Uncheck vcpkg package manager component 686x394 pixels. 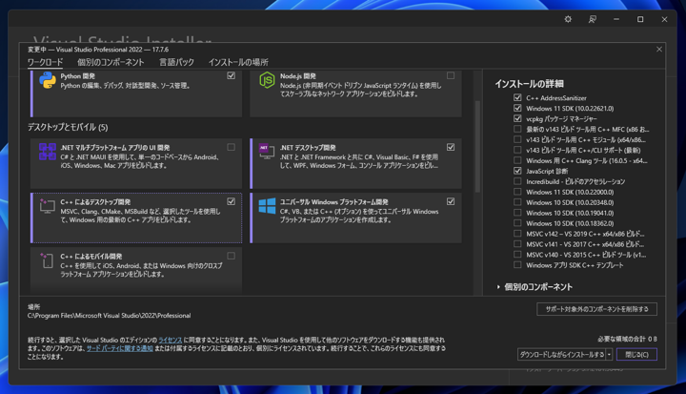point(517,118)
